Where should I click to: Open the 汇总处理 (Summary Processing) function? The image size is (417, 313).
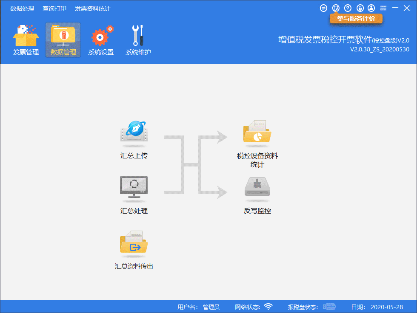pyautogui.click(x=134, y=189)
